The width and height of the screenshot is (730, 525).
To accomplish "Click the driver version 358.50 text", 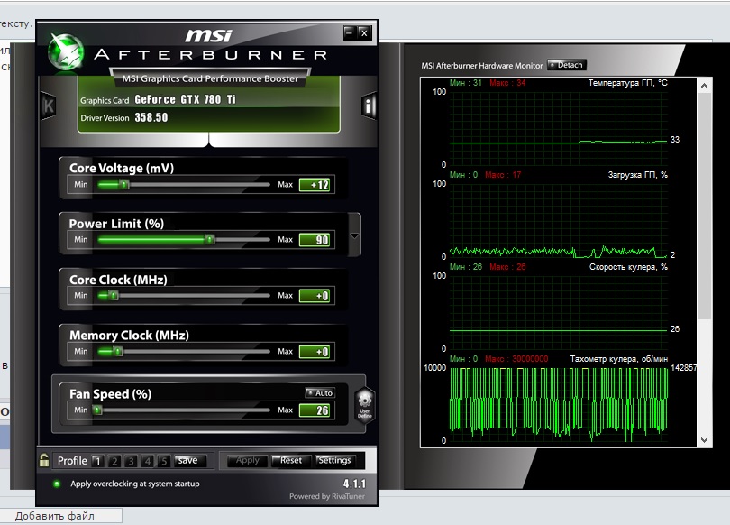I will (x=151, y=117).
